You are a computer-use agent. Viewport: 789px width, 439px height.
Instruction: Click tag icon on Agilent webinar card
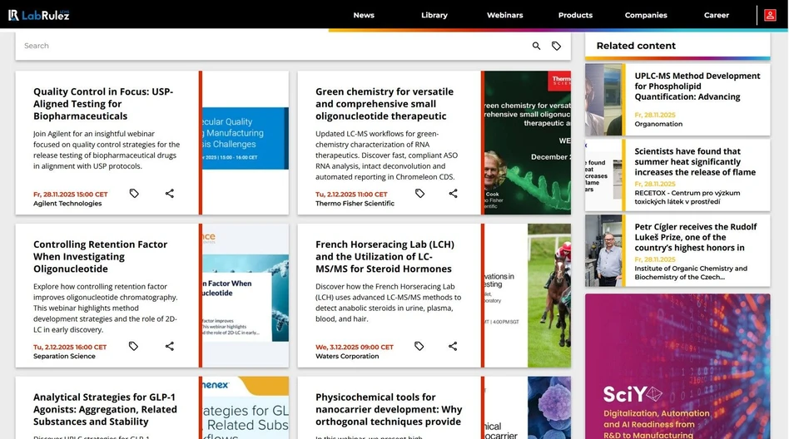[134, 193]
